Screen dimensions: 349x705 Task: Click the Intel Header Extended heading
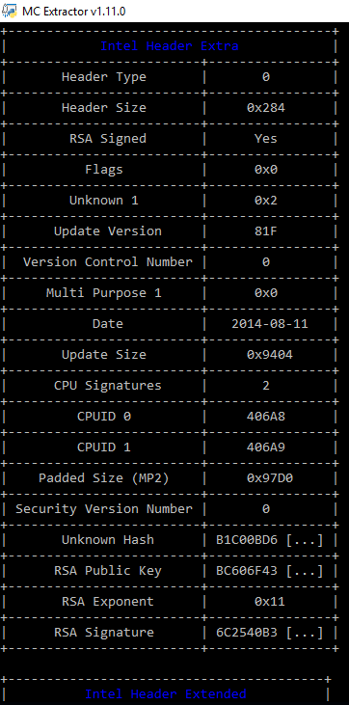[x=166, y=694]
